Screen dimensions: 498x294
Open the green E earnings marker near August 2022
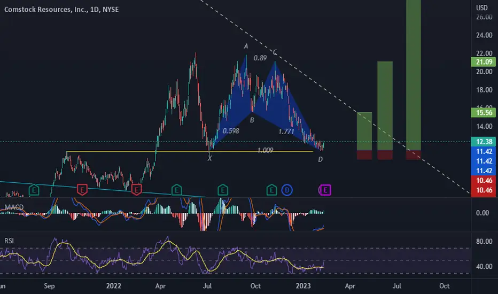click(223, 190)
